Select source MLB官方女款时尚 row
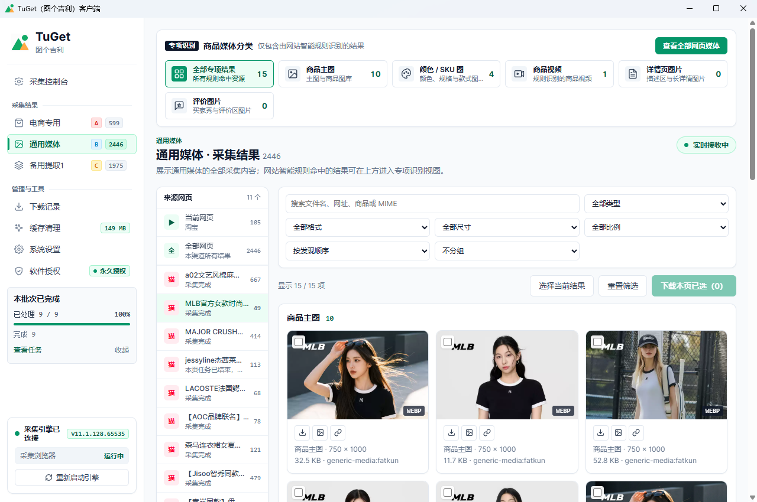757x502 pixels. click(x=212, y=308)
